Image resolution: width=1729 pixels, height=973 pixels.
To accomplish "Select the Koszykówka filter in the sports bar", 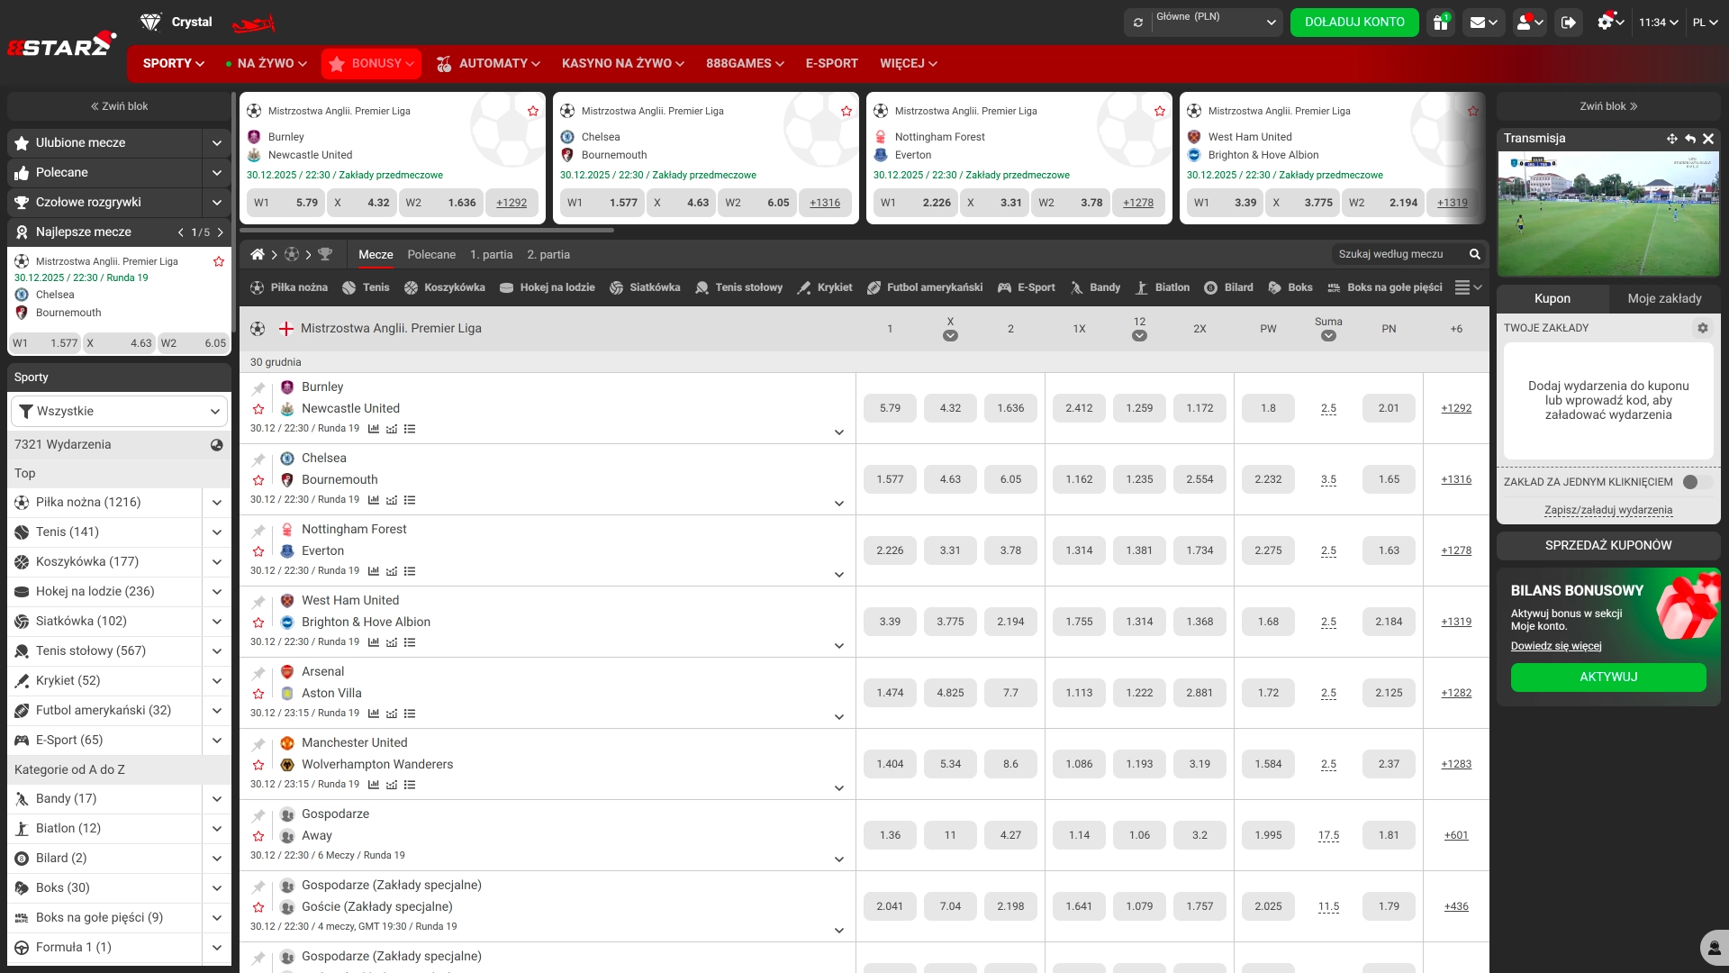I will pyautogui.click(x=445, y=287).
